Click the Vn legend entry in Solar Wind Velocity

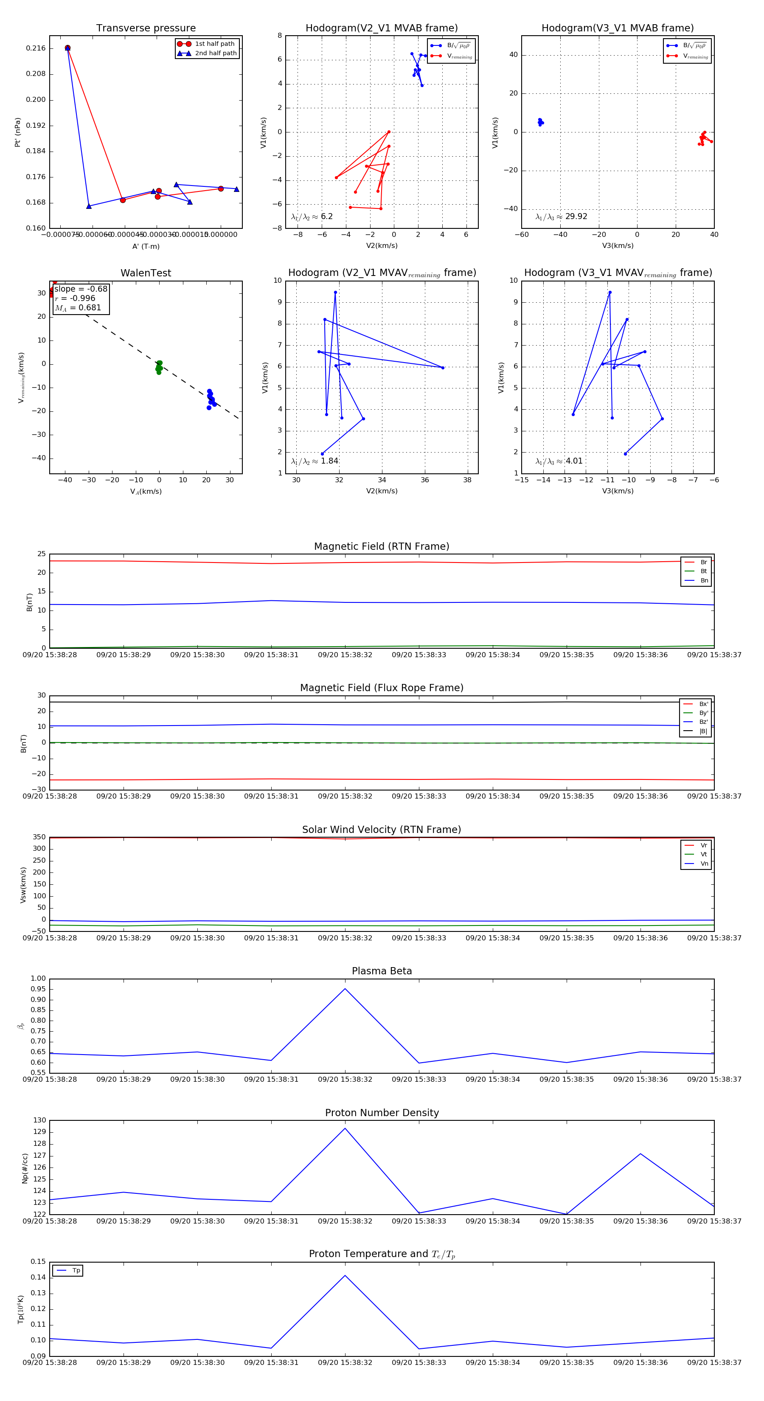696,864
